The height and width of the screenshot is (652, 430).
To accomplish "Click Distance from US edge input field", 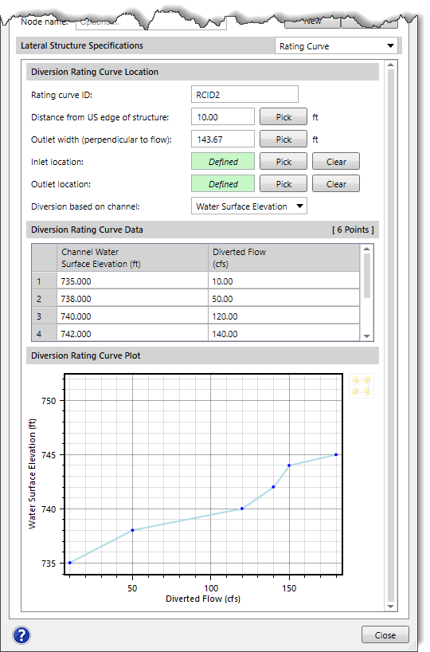I will click(223, 117).
